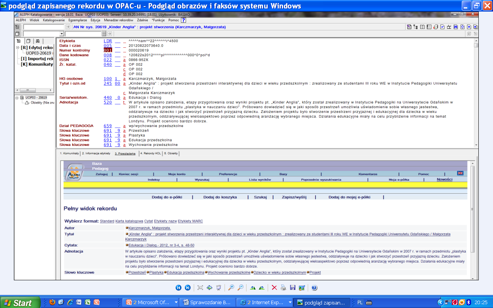Open the Egzemplarze menu

78,20
